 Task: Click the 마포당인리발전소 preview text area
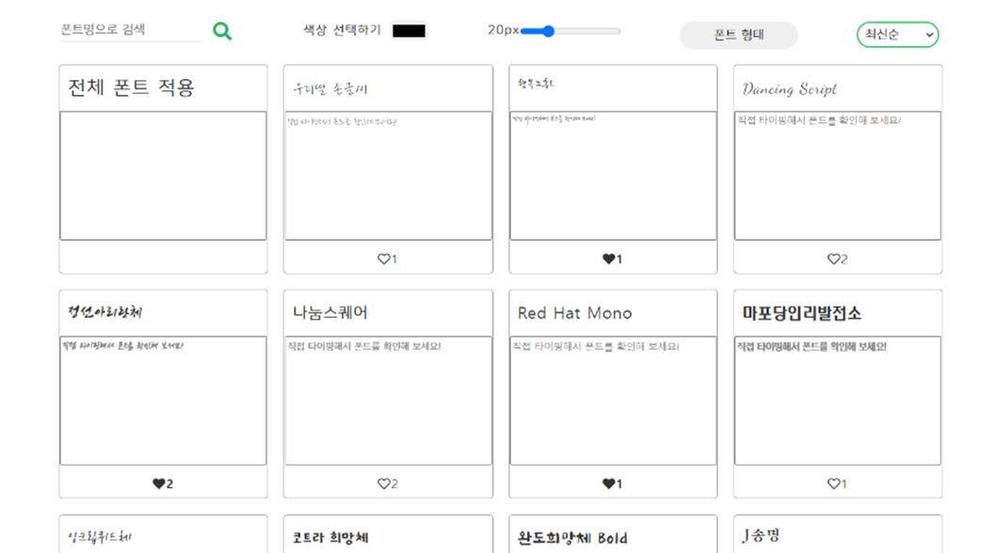[x=838, y=401]
